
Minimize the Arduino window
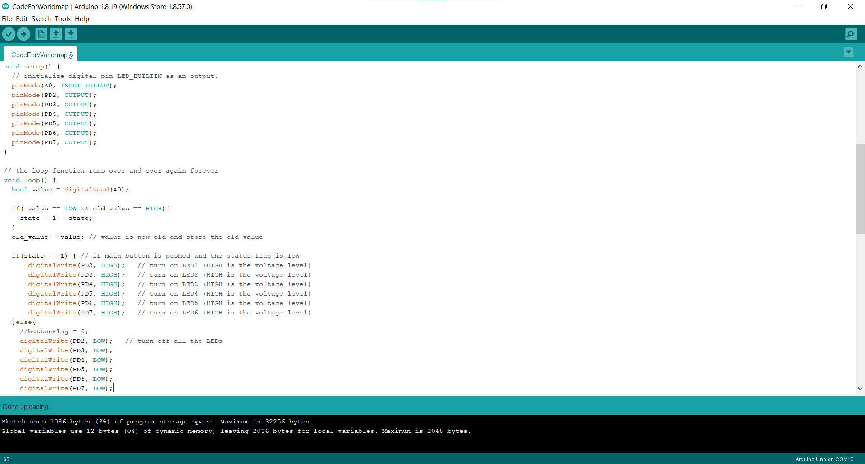pos(798,6)
